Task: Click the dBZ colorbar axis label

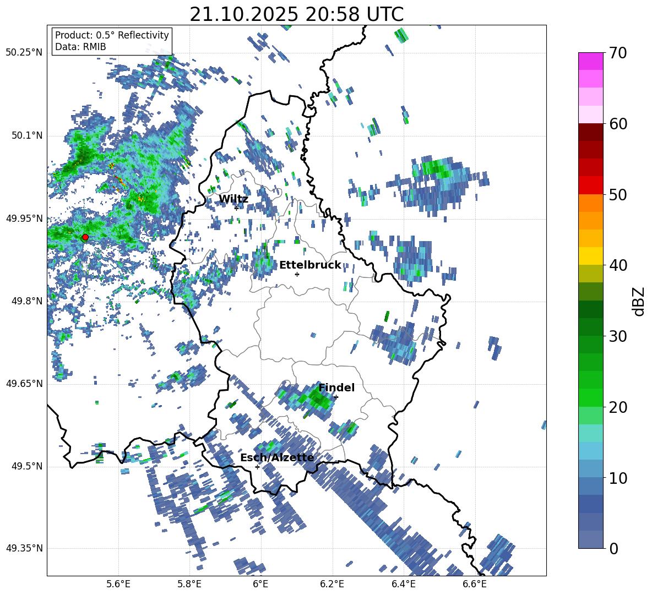Action: click(639, 301)
